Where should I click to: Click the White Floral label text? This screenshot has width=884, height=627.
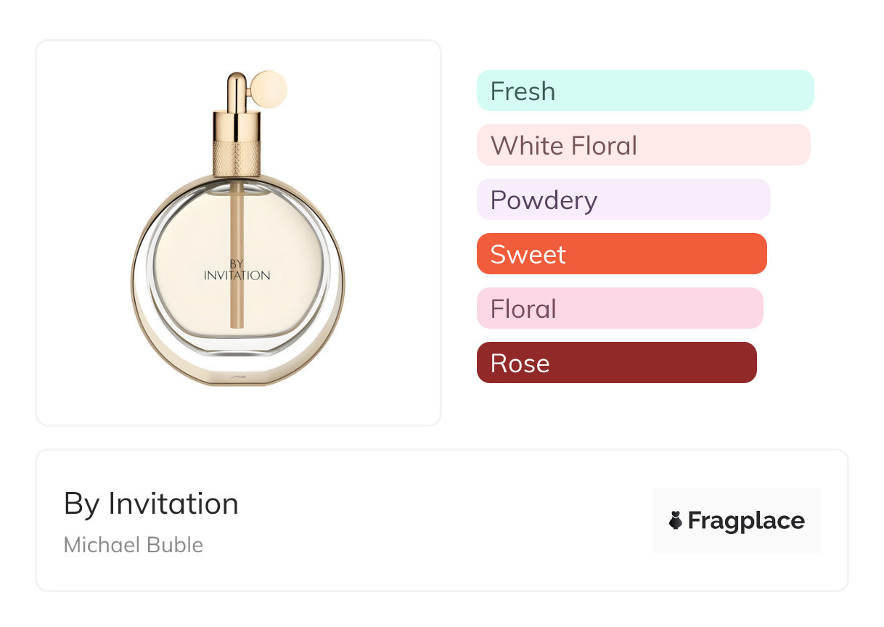[563, 146]
